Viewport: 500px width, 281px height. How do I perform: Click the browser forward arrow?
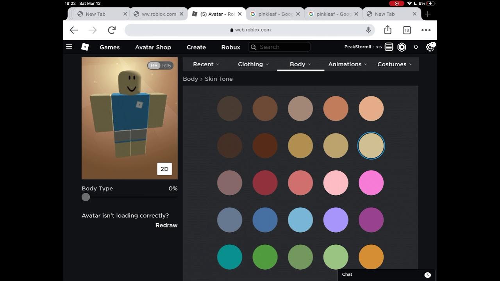pos(93,30)
